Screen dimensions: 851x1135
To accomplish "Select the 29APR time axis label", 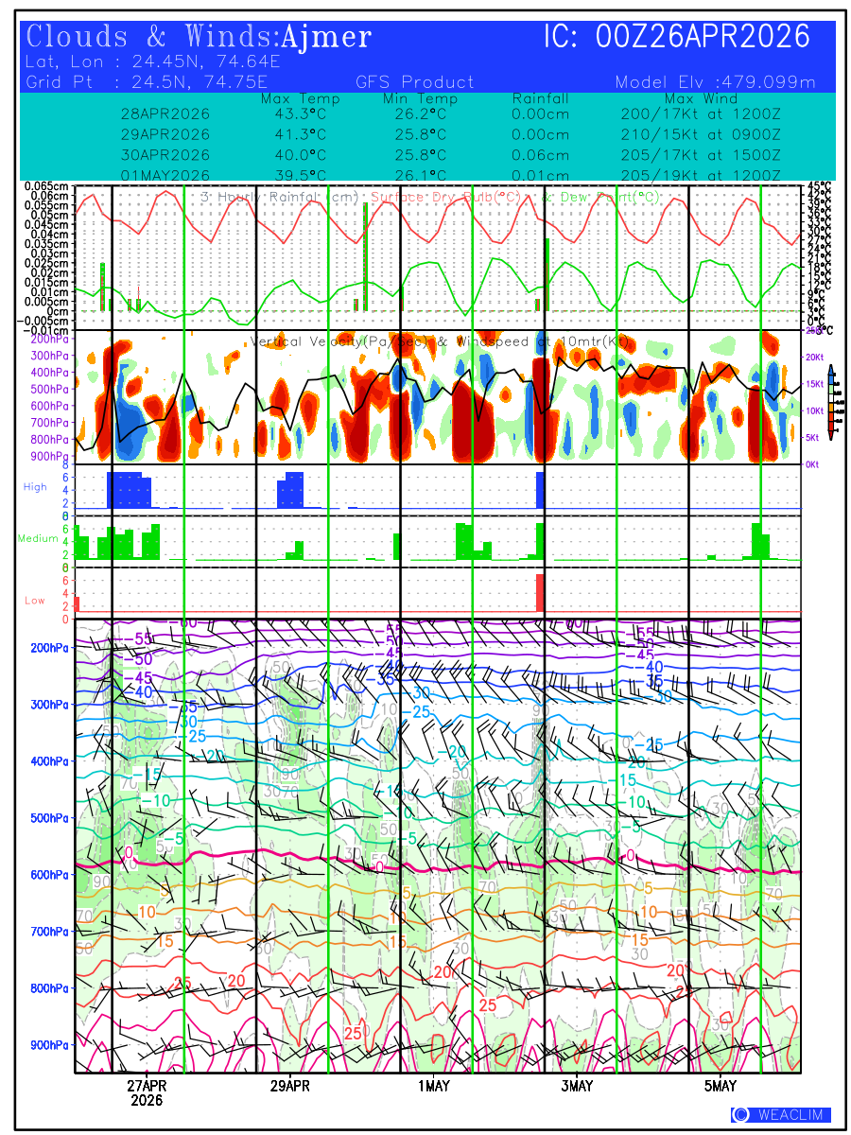I will tap(290, 1086).
